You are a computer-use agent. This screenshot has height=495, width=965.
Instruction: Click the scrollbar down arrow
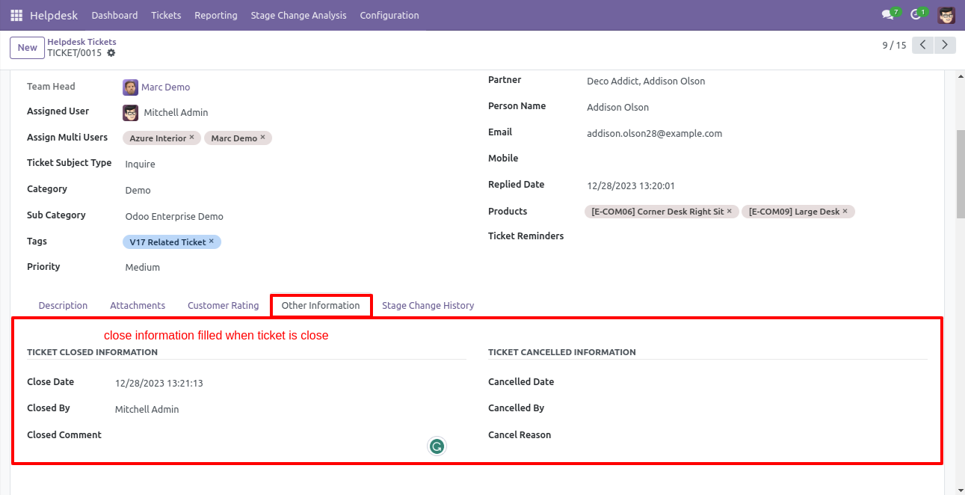coord(961,490)
